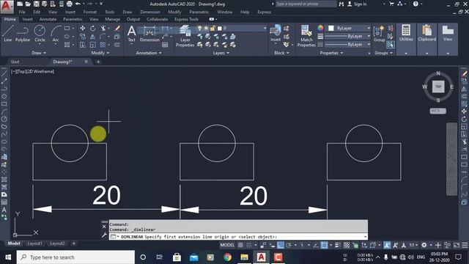469x264 pixels.
Task: Expand the Annotation panel dropdown
Action: [x=149, y=53]
